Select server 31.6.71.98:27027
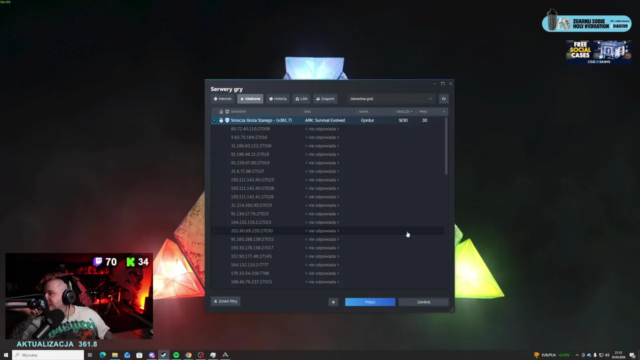 point(327,171)
